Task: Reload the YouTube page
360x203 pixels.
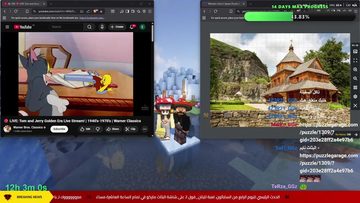Action: point(16,11)
